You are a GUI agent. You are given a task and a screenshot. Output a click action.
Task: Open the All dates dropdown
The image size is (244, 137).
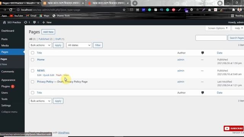pos(79,45)
